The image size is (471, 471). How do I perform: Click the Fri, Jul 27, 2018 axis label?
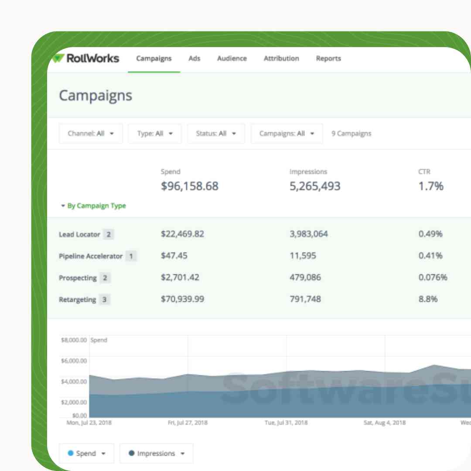click(x=188, y=423)
